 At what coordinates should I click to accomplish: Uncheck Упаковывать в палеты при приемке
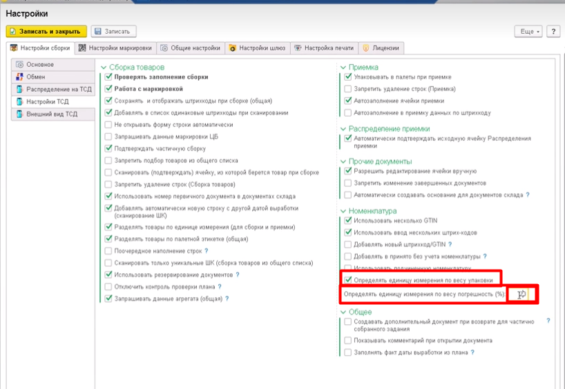pos(347,77)
